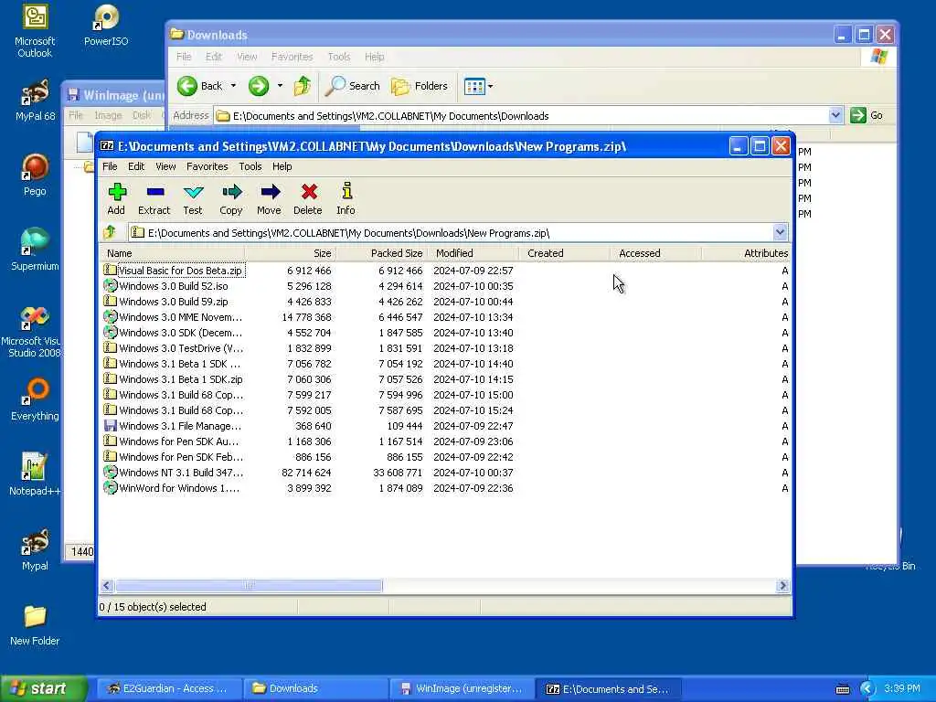Select the New Folder desktop icon
Image resolution: width=936 pixels, height=702 pixels.
click(35, 625)
